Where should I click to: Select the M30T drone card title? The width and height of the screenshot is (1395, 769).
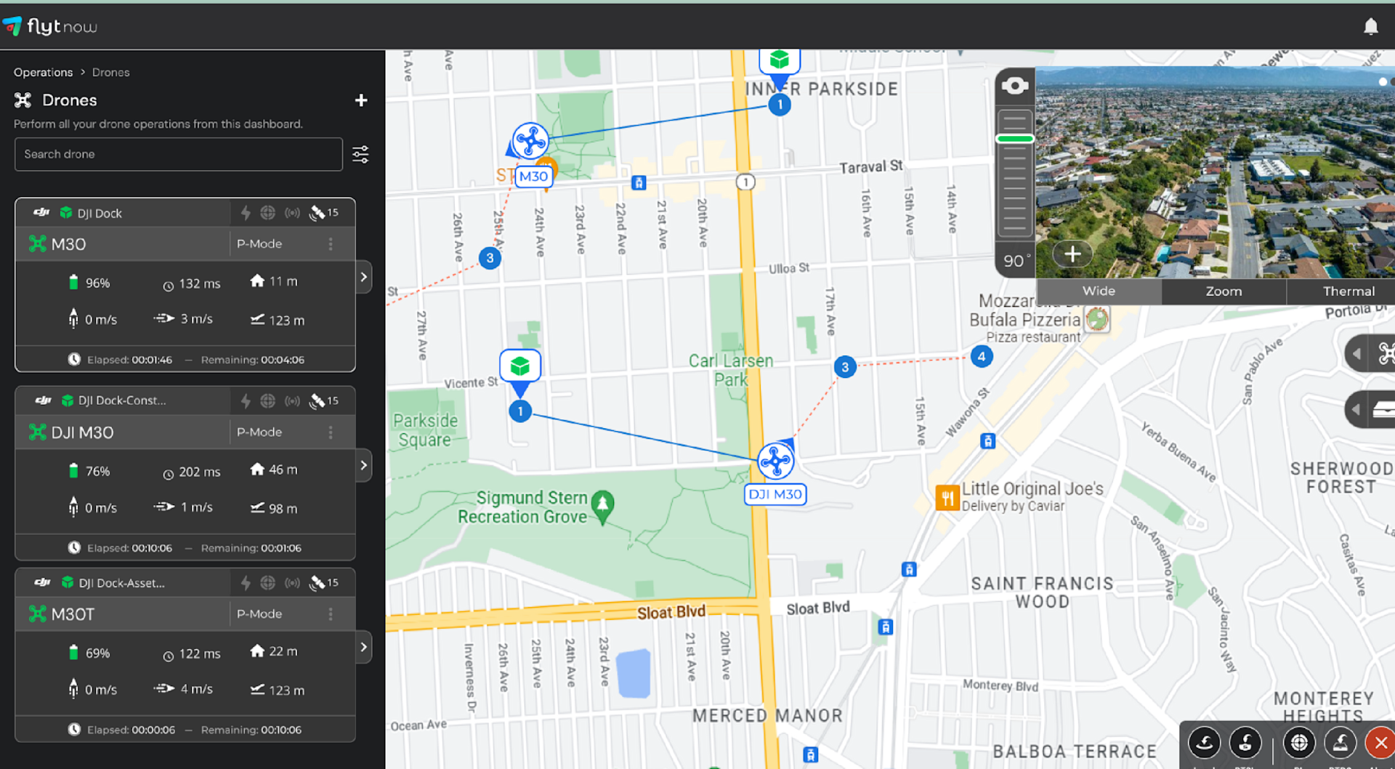click(73, 614)
